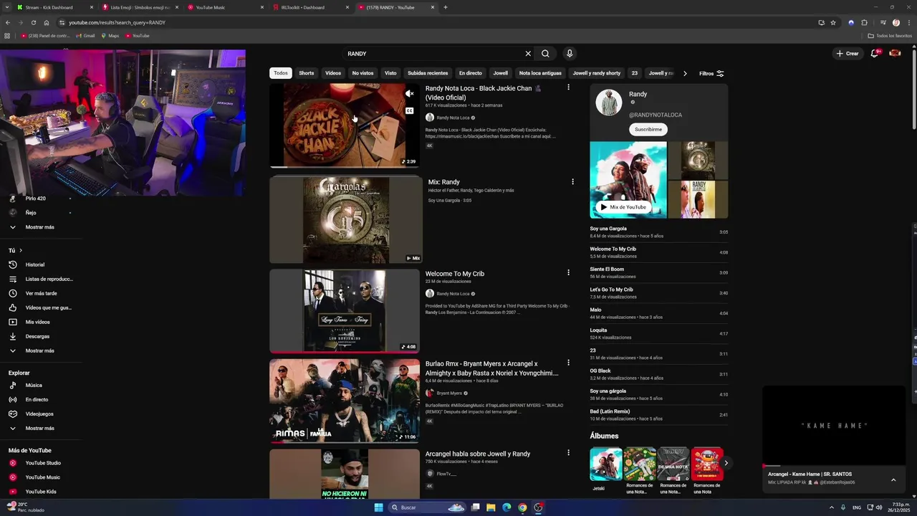Open Videojuegos under Explorar
Image resolution: width=917 pixels, height=516 pixels.
click(x=40, y=414)
